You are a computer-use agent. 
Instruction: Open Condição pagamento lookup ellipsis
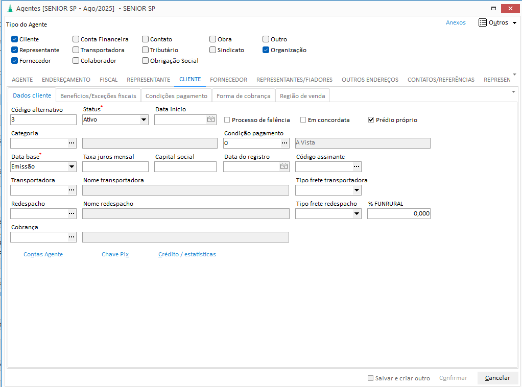pos(284,143)
